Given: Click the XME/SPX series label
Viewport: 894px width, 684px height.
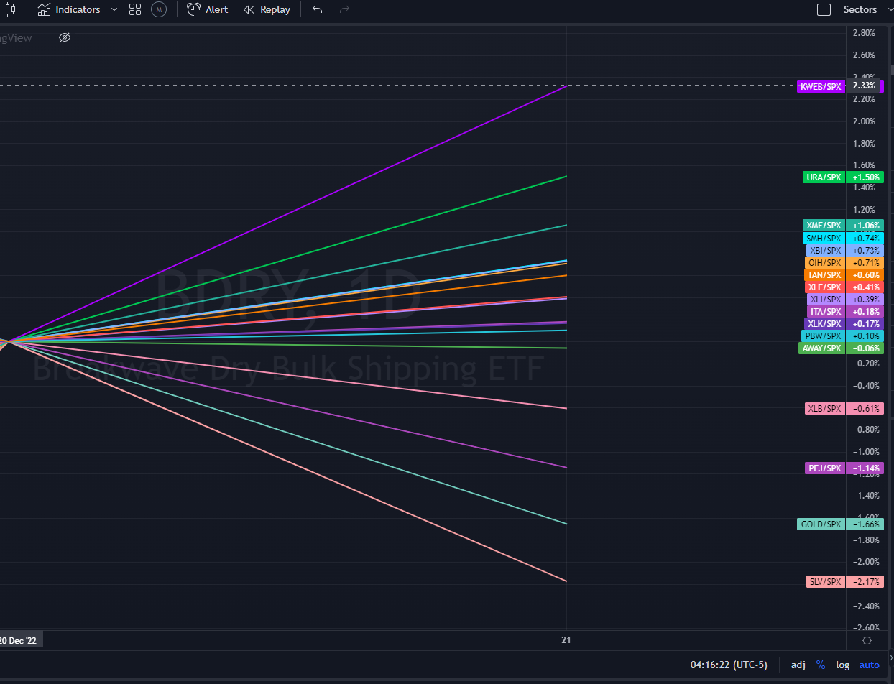Looking at the screenshot, I should tap(823, 225).
